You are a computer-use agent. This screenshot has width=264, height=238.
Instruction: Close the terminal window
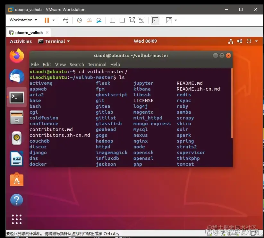(228, 56)
